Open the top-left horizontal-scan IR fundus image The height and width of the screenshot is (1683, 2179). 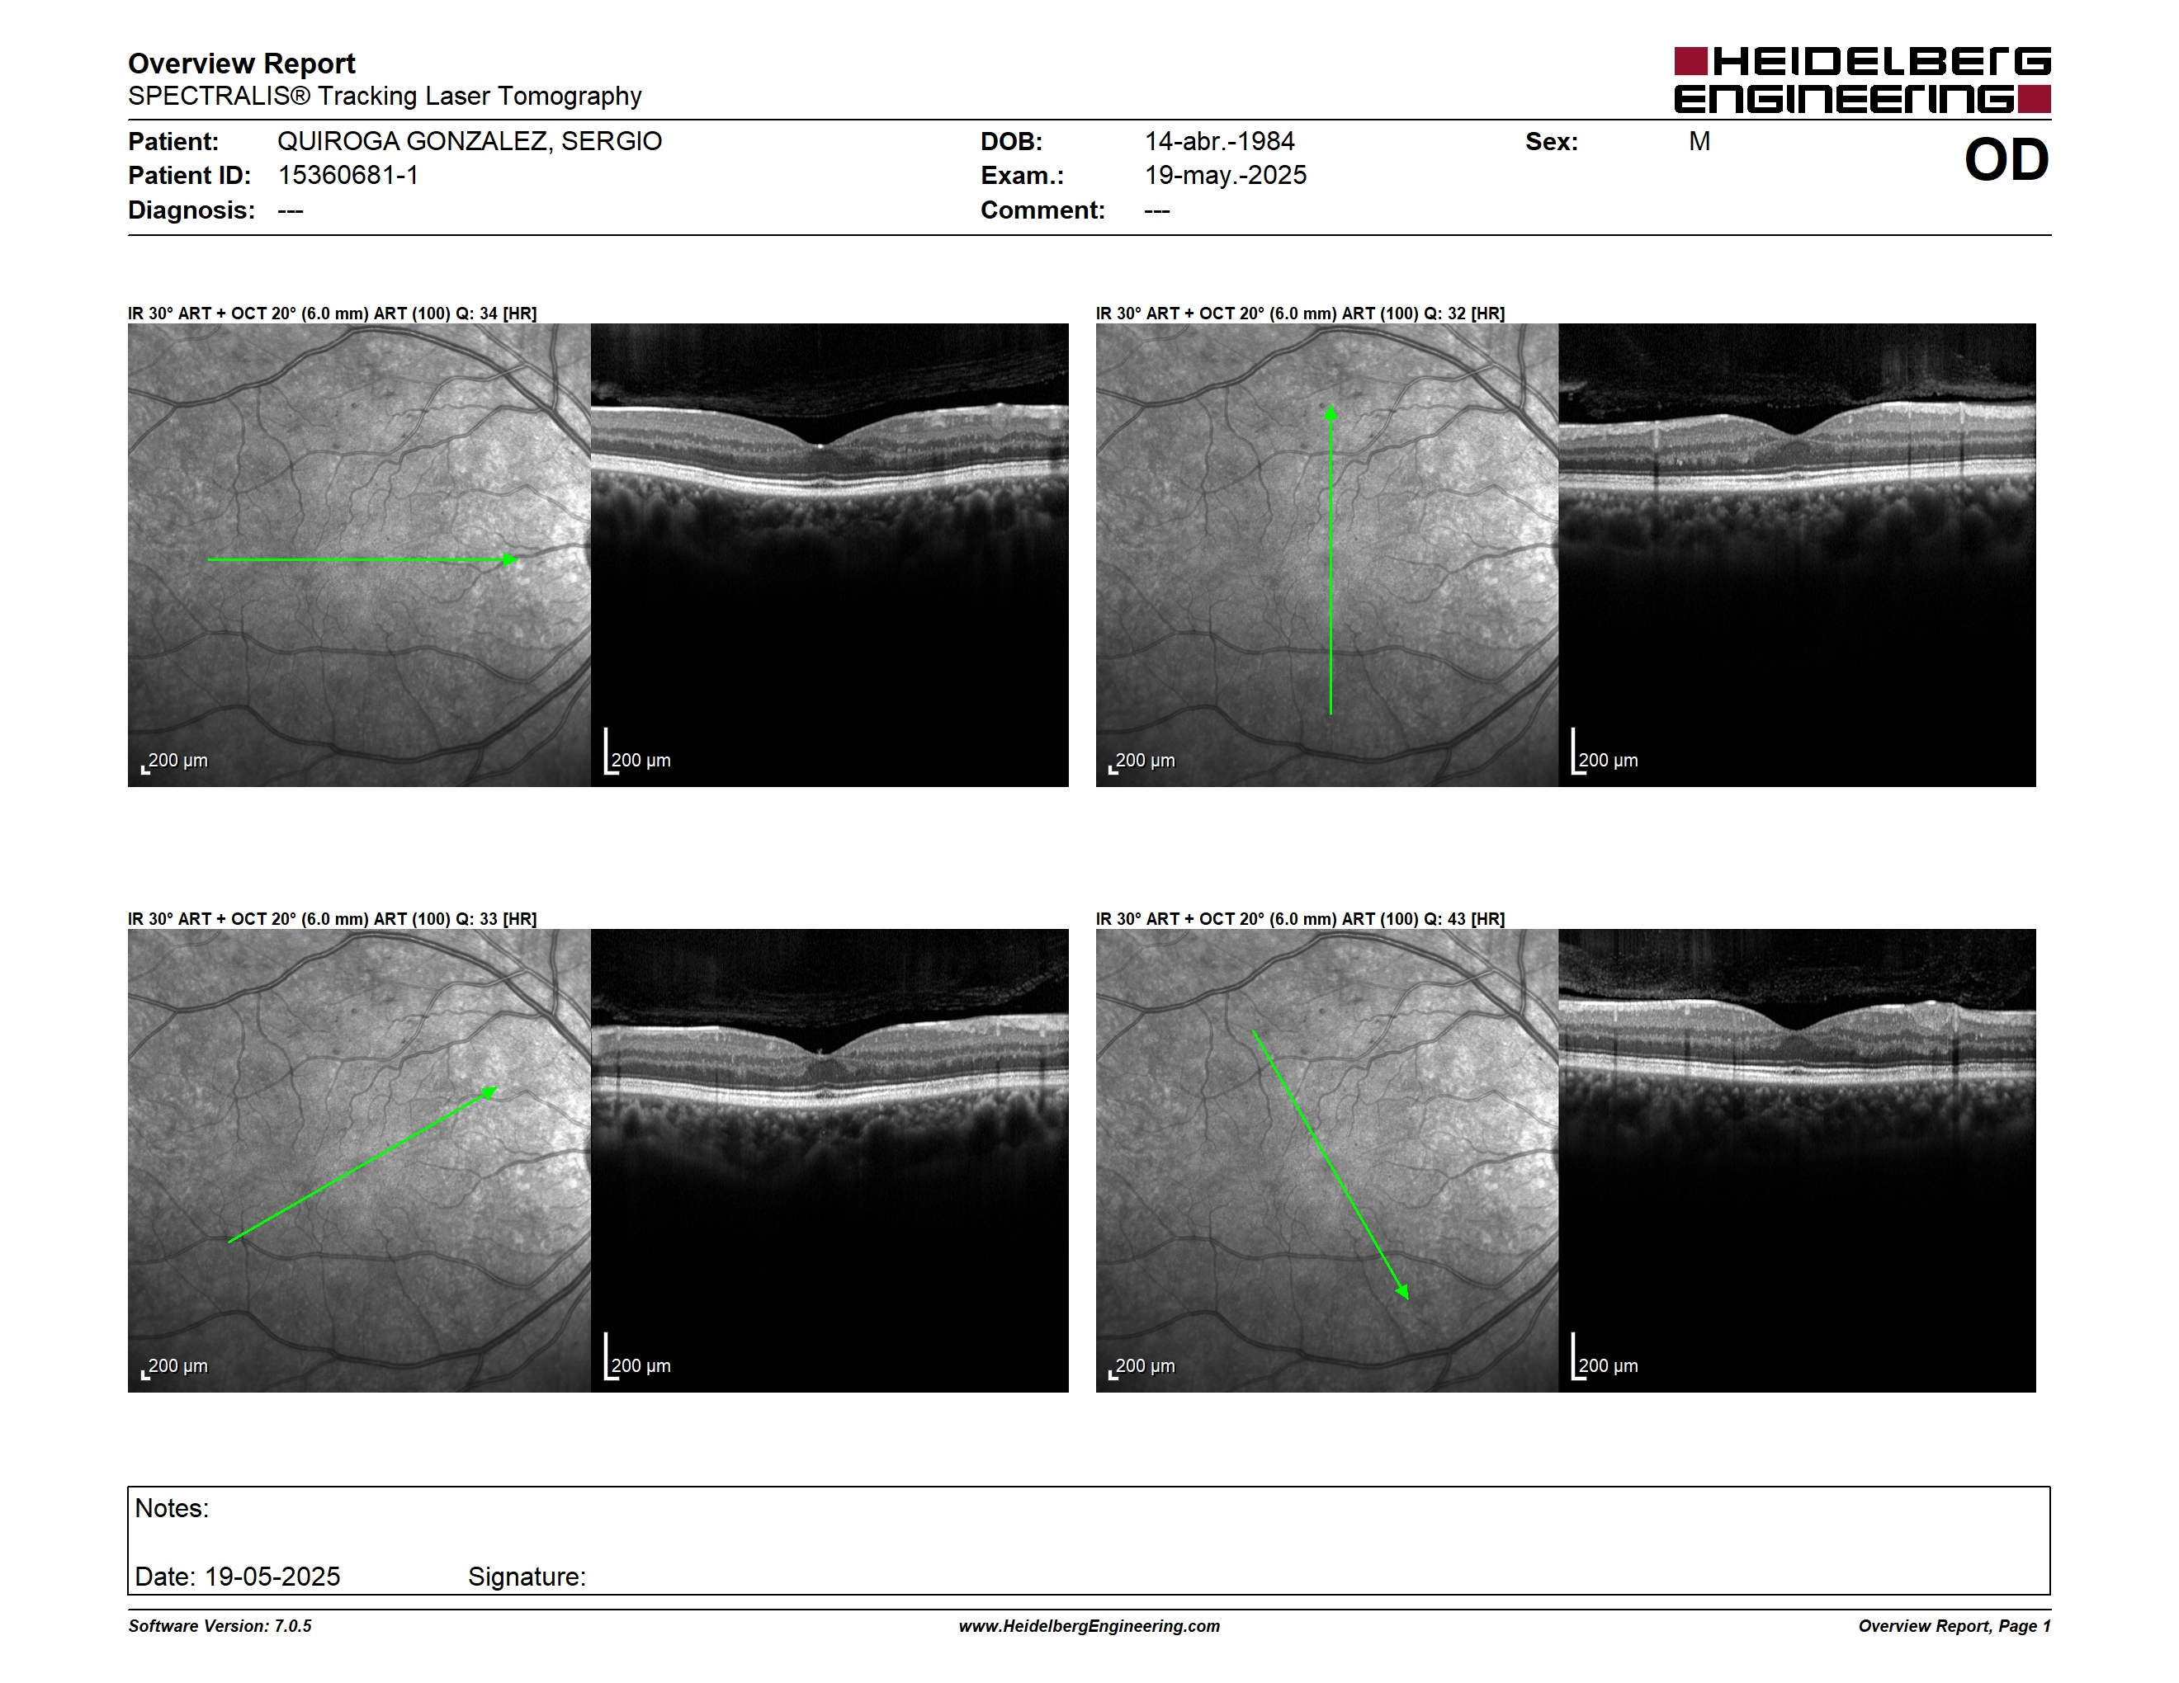(359, 554)
